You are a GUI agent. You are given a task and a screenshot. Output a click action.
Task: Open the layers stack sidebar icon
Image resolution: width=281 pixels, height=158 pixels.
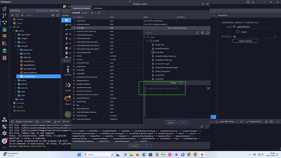pyautogui.click(x=4, y=50)
